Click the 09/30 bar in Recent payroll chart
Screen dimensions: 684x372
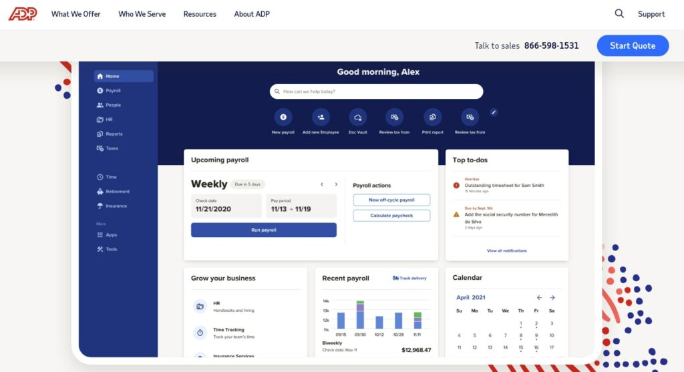pyautogui.click(x=360, y=315)
